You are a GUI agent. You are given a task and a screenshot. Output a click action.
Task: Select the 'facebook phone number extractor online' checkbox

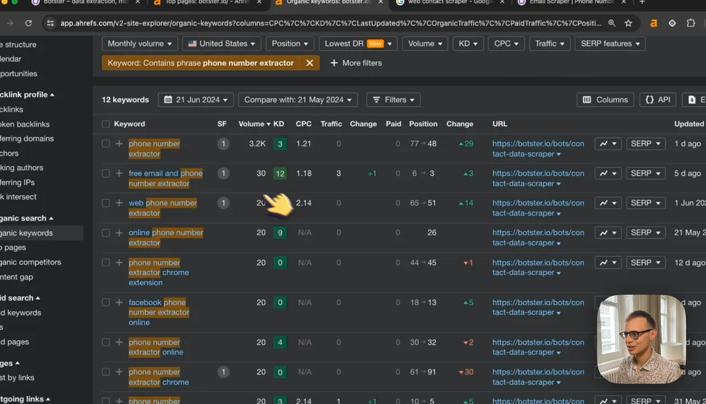[106, 302]
